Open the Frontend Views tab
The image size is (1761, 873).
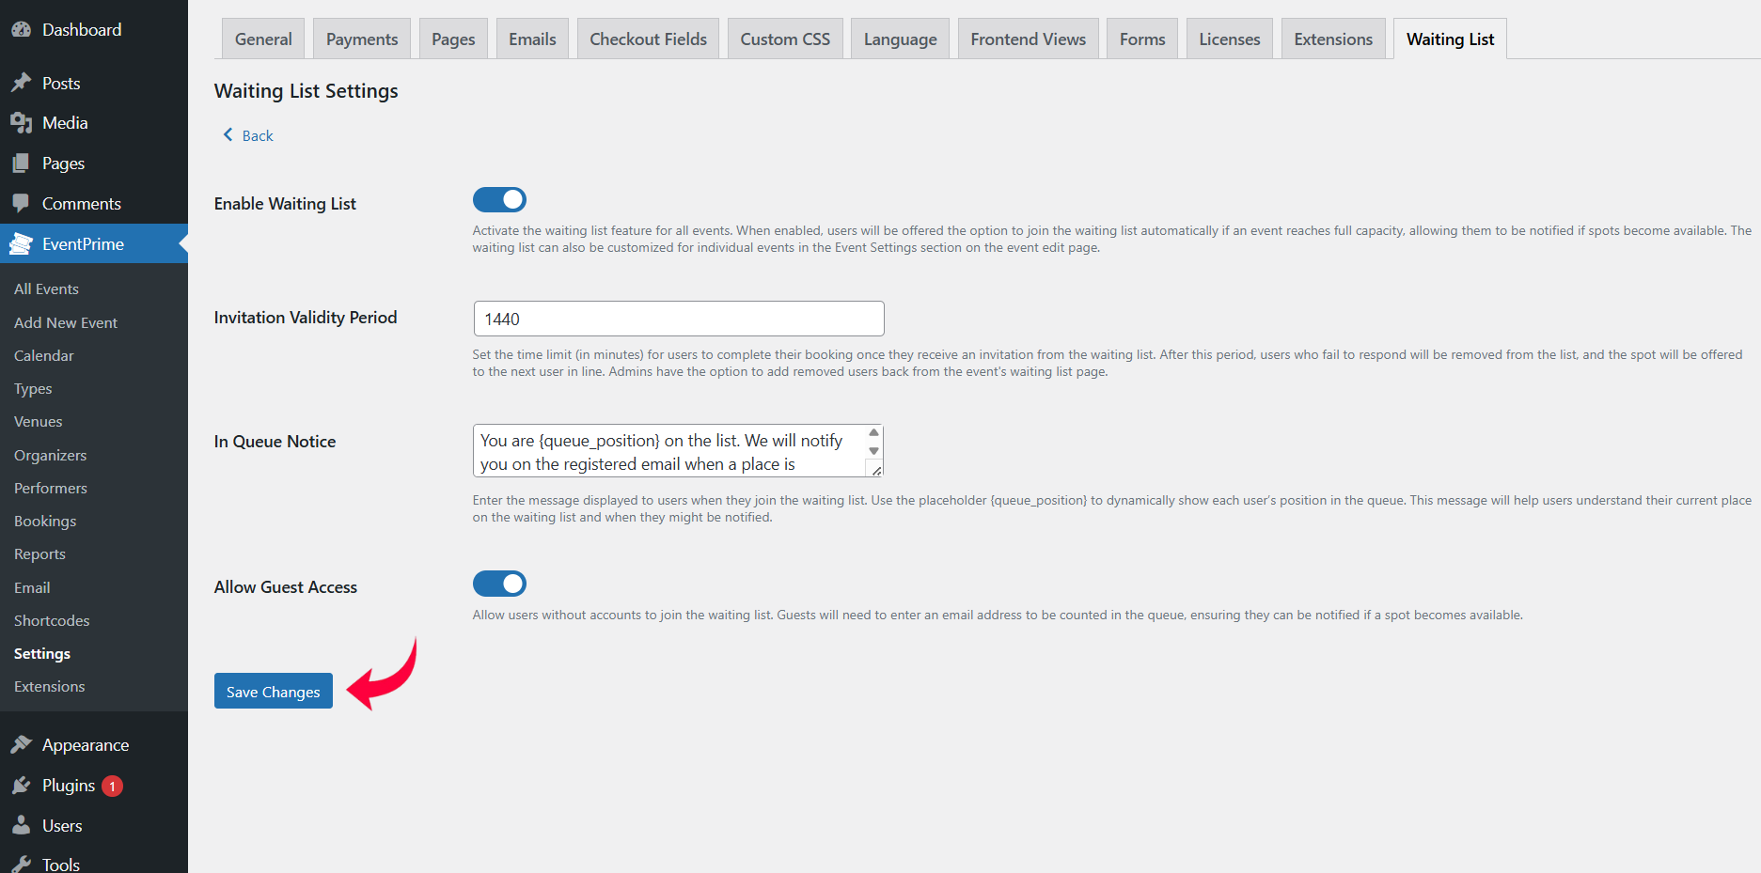[x=1028, y=39]
